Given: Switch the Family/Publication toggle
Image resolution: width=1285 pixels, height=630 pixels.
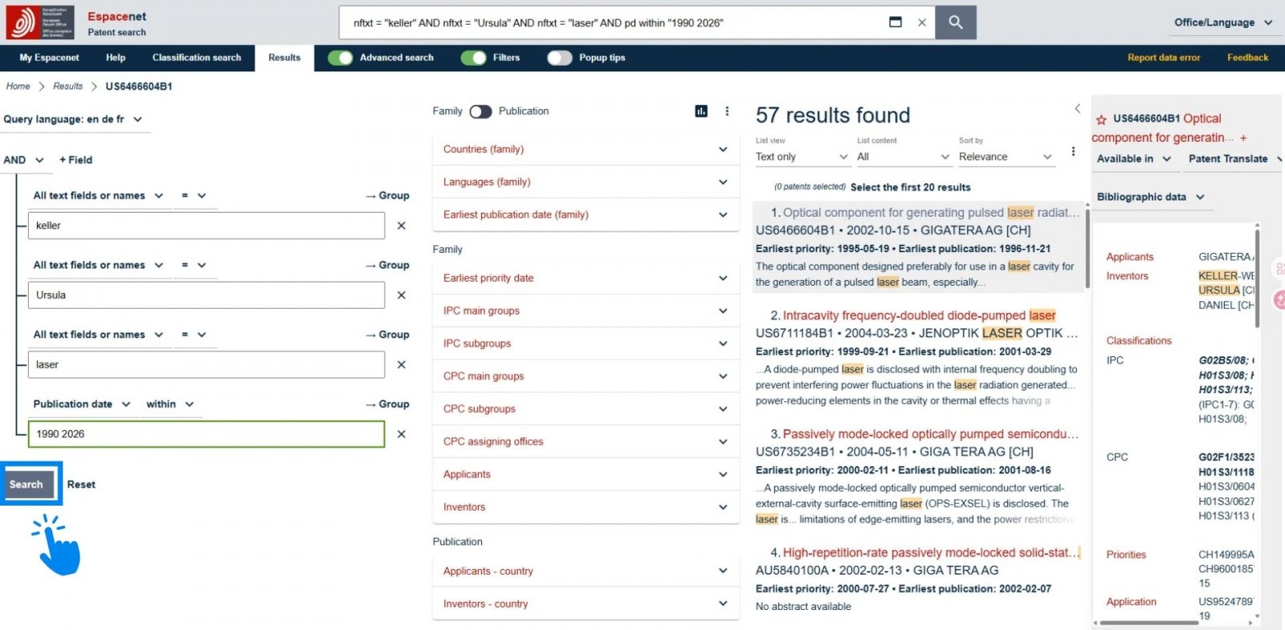Looking at the screenshot, I should [480, 112].
